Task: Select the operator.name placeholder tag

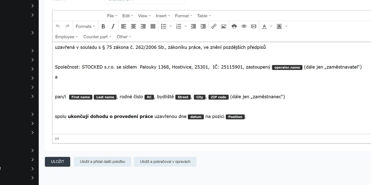Action: pyautogui.click(x=287, y=68)
